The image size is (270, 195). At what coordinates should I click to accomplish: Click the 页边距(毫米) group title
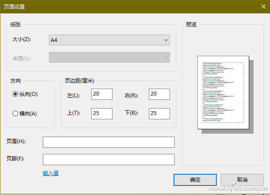tap(80, 80)
